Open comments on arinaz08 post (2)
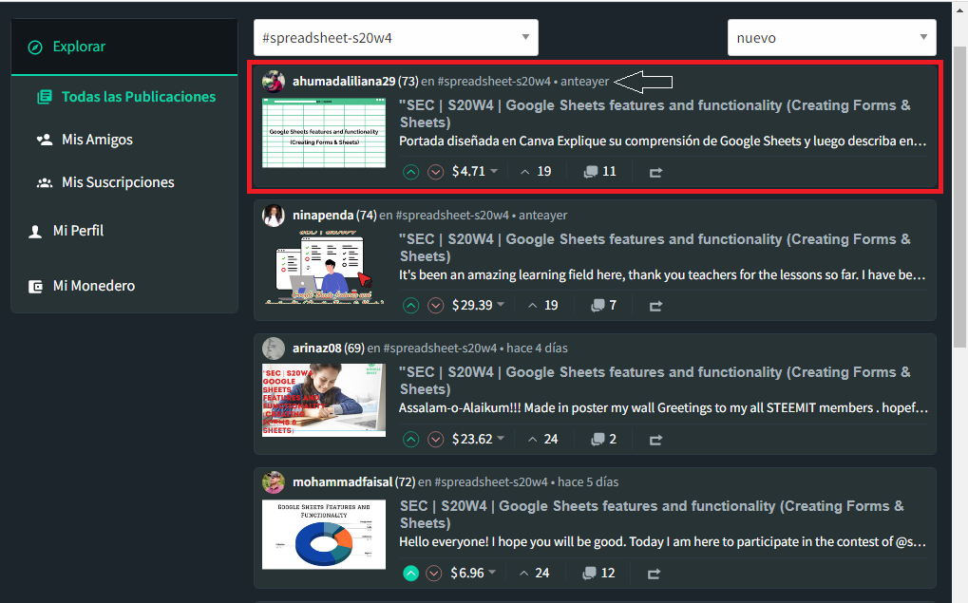 pos(604,440)
